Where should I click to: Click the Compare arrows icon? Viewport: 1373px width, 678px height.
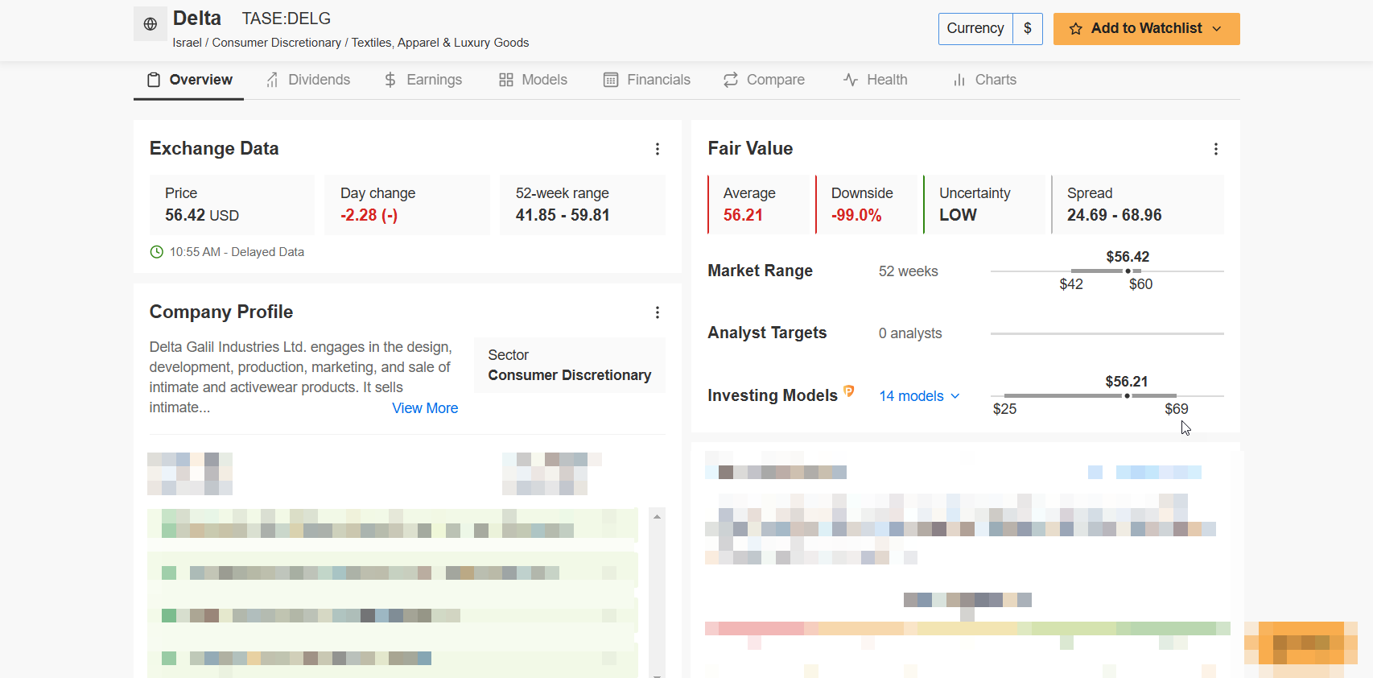[x=731, y=80]
